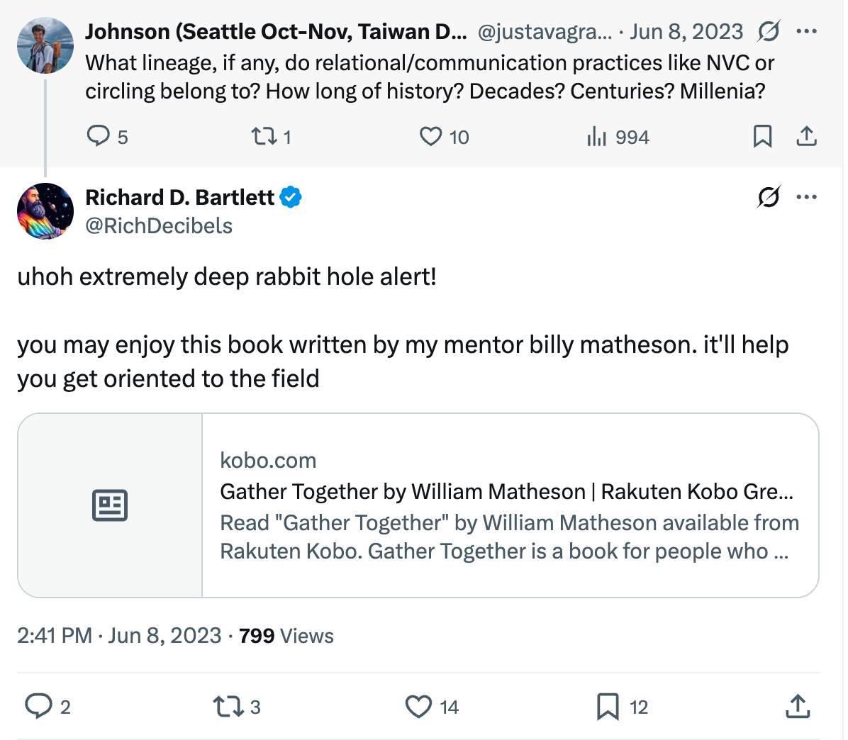Retweet Johnson's question tweet

(264, 136)
